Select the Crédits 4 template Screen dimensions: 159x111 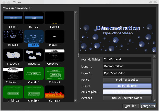pyautogui.click(x=34, y=92)
